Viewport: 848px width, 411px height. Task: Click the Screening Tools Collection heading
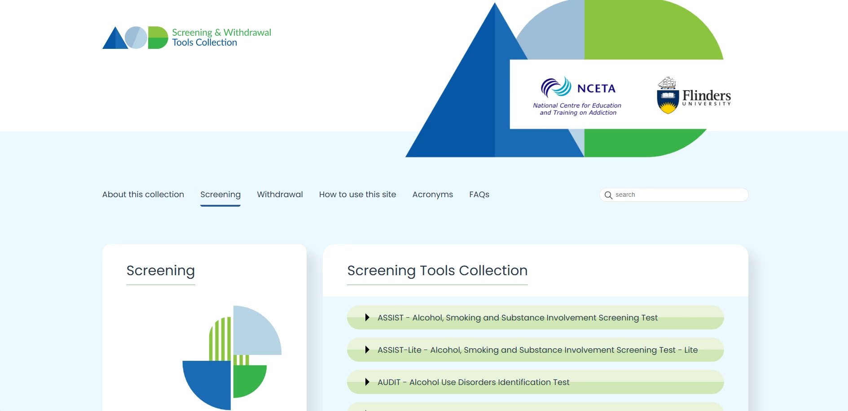click(437, 271)
